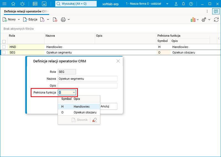Check the HND row checkbox
Screen dimensions: 221x157
point(4,47)
